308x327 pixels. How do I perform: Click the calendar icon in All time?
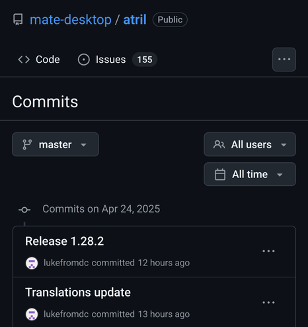pyautogui.click(x=220, y=175)
